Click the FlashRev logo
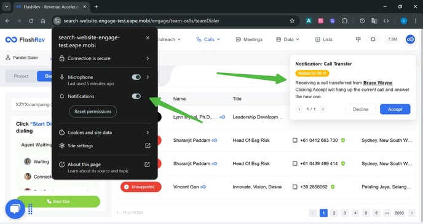This screenshot has height=224, width=423. [25, 39]
